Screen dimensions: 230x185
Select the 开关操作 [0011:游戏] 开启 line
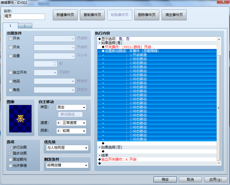[157, 47]
